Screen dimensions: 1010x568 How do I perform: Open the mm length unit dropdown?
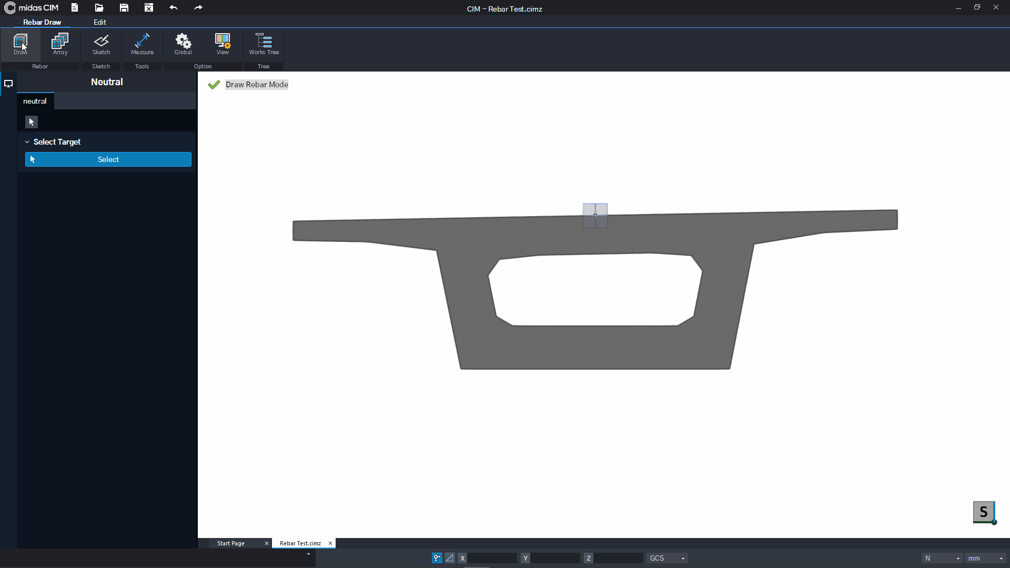coord(985,558)
